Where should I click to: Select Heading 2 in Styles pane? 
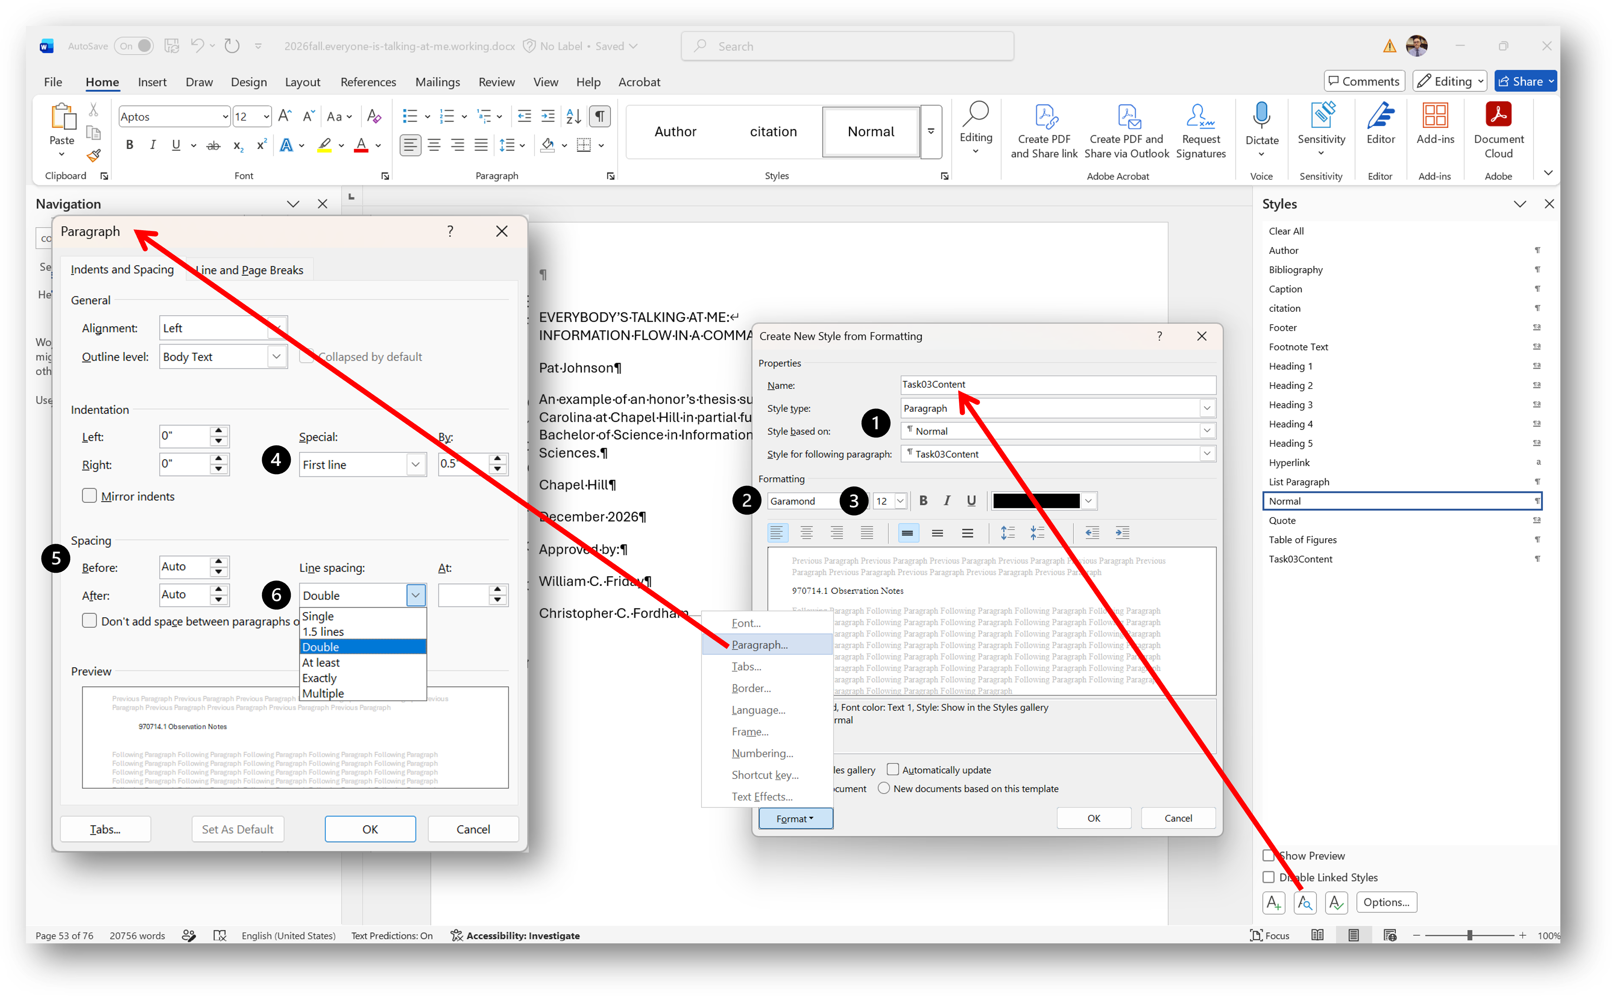1402,386
